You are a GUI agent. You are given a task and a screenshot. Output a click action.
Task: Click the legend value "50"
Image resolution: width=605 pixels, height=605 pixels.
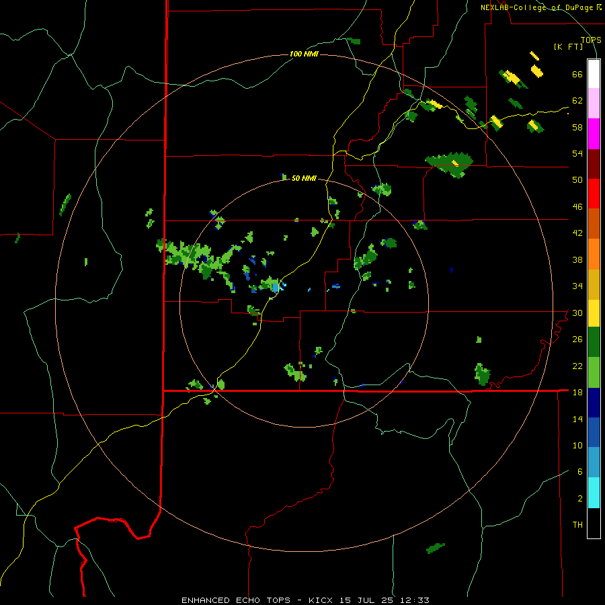pyautogui.click(x=577, y=180)
